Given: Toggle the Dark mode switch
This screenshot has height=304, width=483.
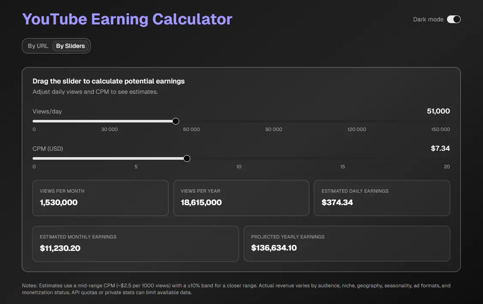Looking at the screenshot, I should click(x=453, y=19).
